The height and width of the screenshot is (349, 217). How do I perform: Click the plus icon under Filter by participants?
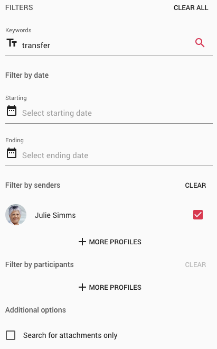pyautogui.click(x=82, y=287)
